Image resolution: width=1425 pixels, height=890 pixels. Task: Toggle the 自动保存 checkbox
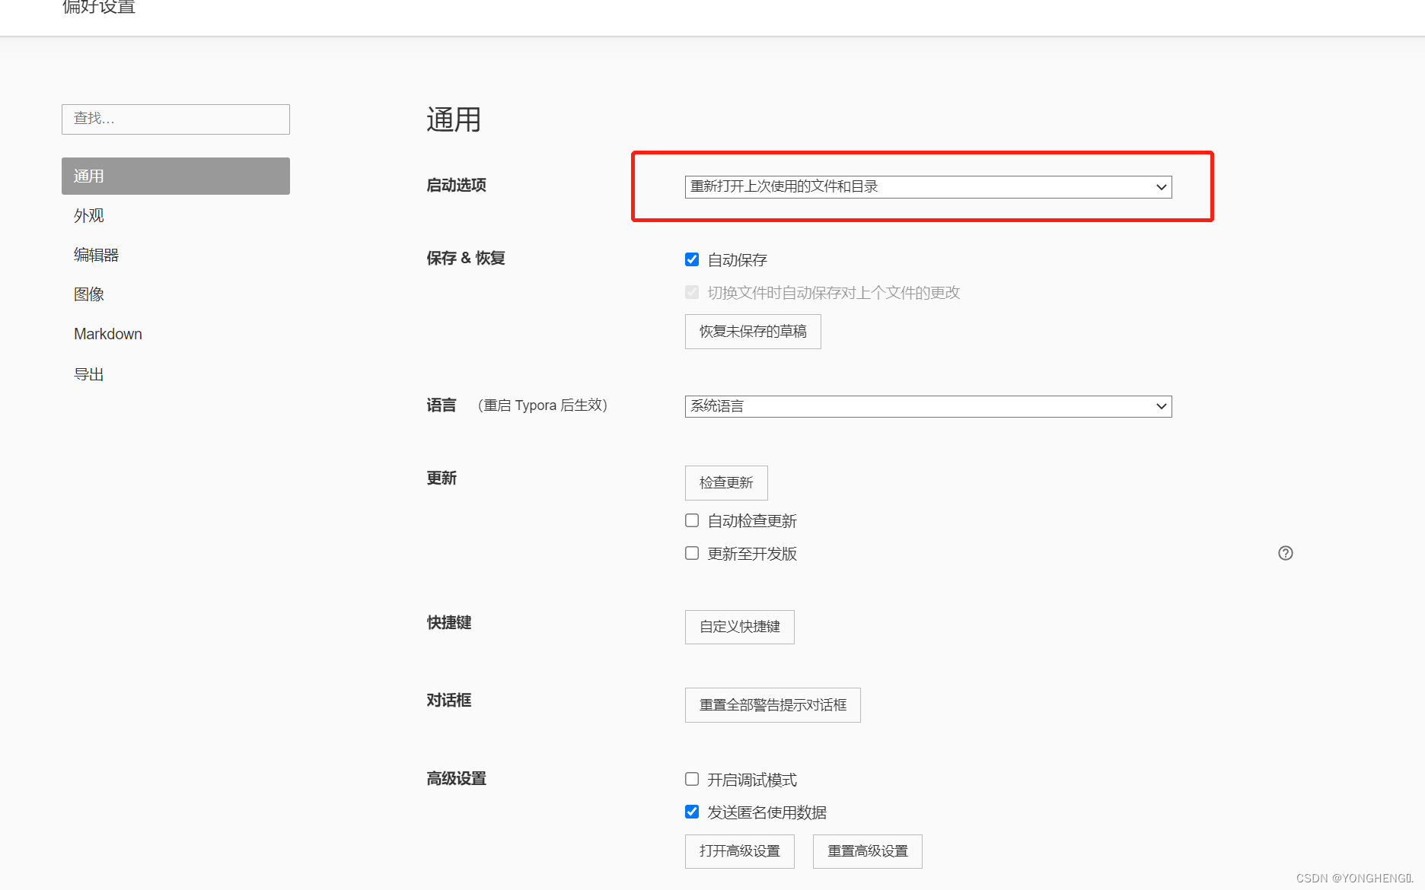[692, 259]
